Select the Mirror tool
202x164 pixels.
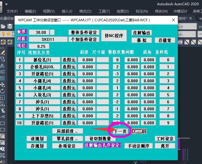pos(2,65)
